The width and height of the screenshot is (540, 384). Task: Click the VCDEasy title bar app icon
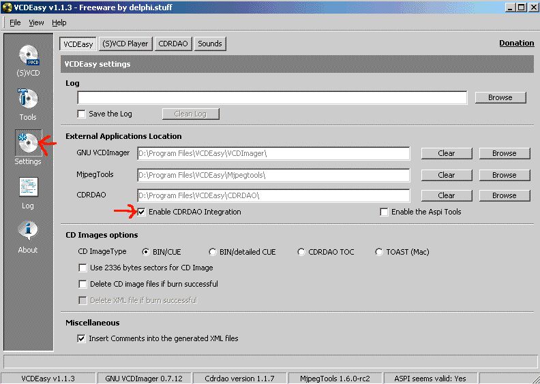(x=7, y=7)
